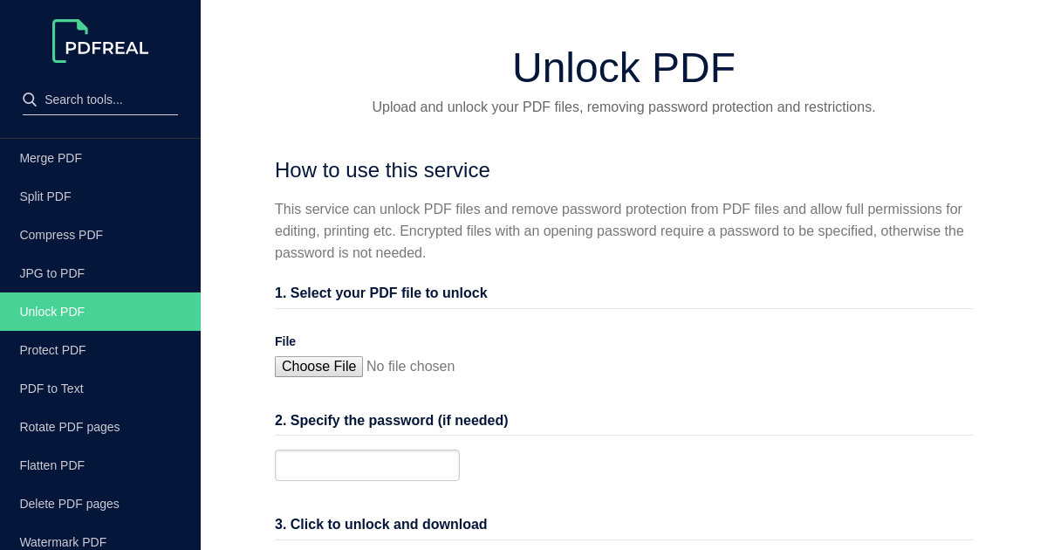Click the currently active Unlock PDF item
The width and height of the screenshot is (1047, 550).
coord(51,312)
